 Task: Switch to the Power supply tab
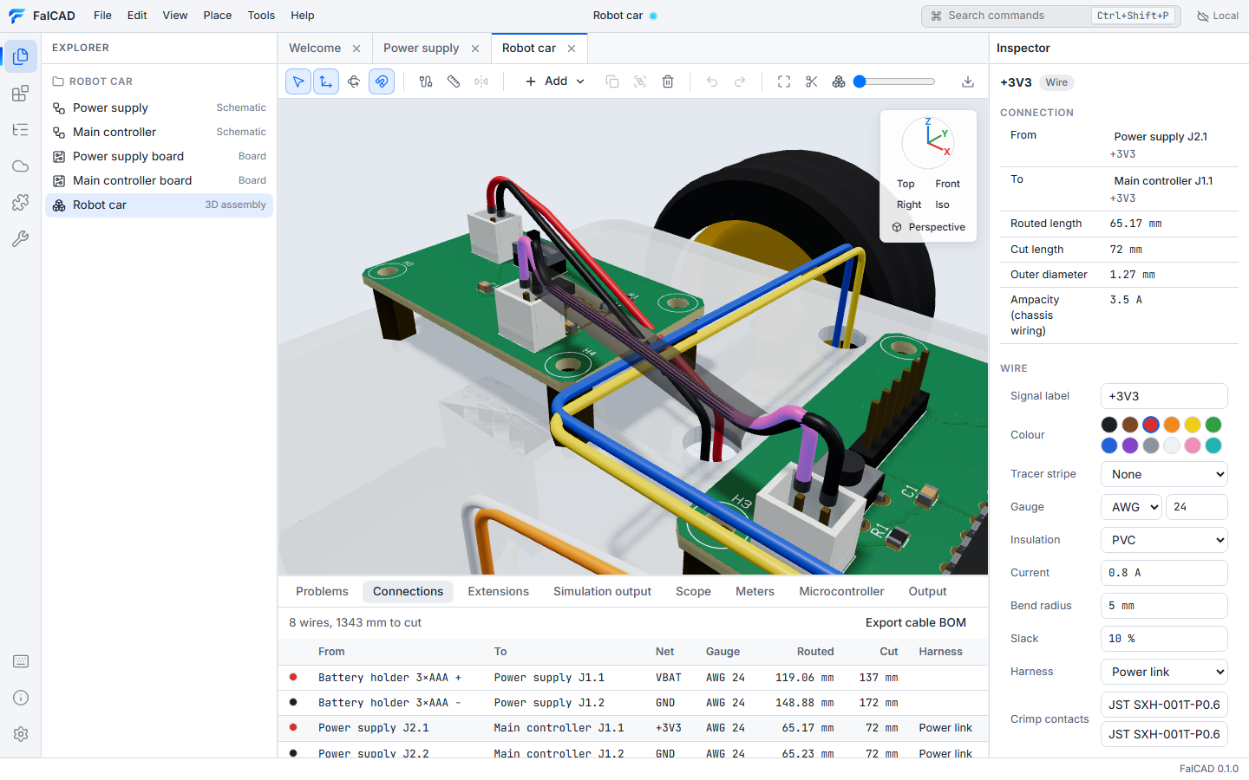pyautogui.click(x=422, y=49)
